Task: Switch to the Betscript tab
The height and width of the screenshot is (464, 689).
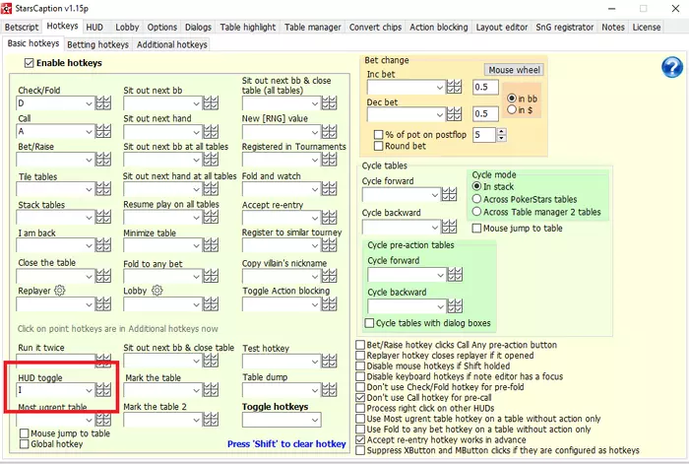Action: pyautogui.click(x=22, y=28)
